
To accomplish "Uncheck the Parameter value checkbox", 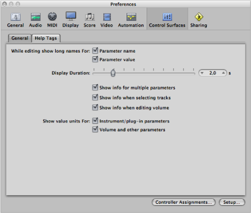I will [x=95, y=59].
